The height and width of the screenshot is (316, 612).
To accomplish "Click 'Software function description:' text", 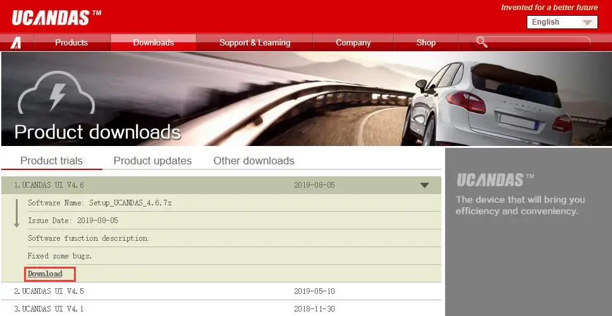I will (x=89, y=238).
